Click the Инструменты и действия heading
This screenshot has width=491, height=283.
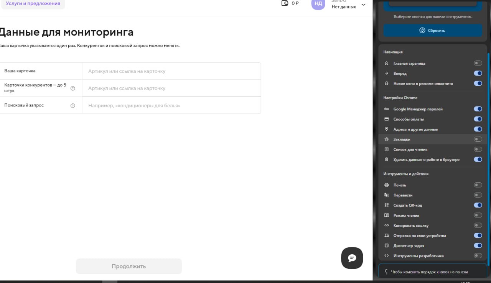point(406,174)
